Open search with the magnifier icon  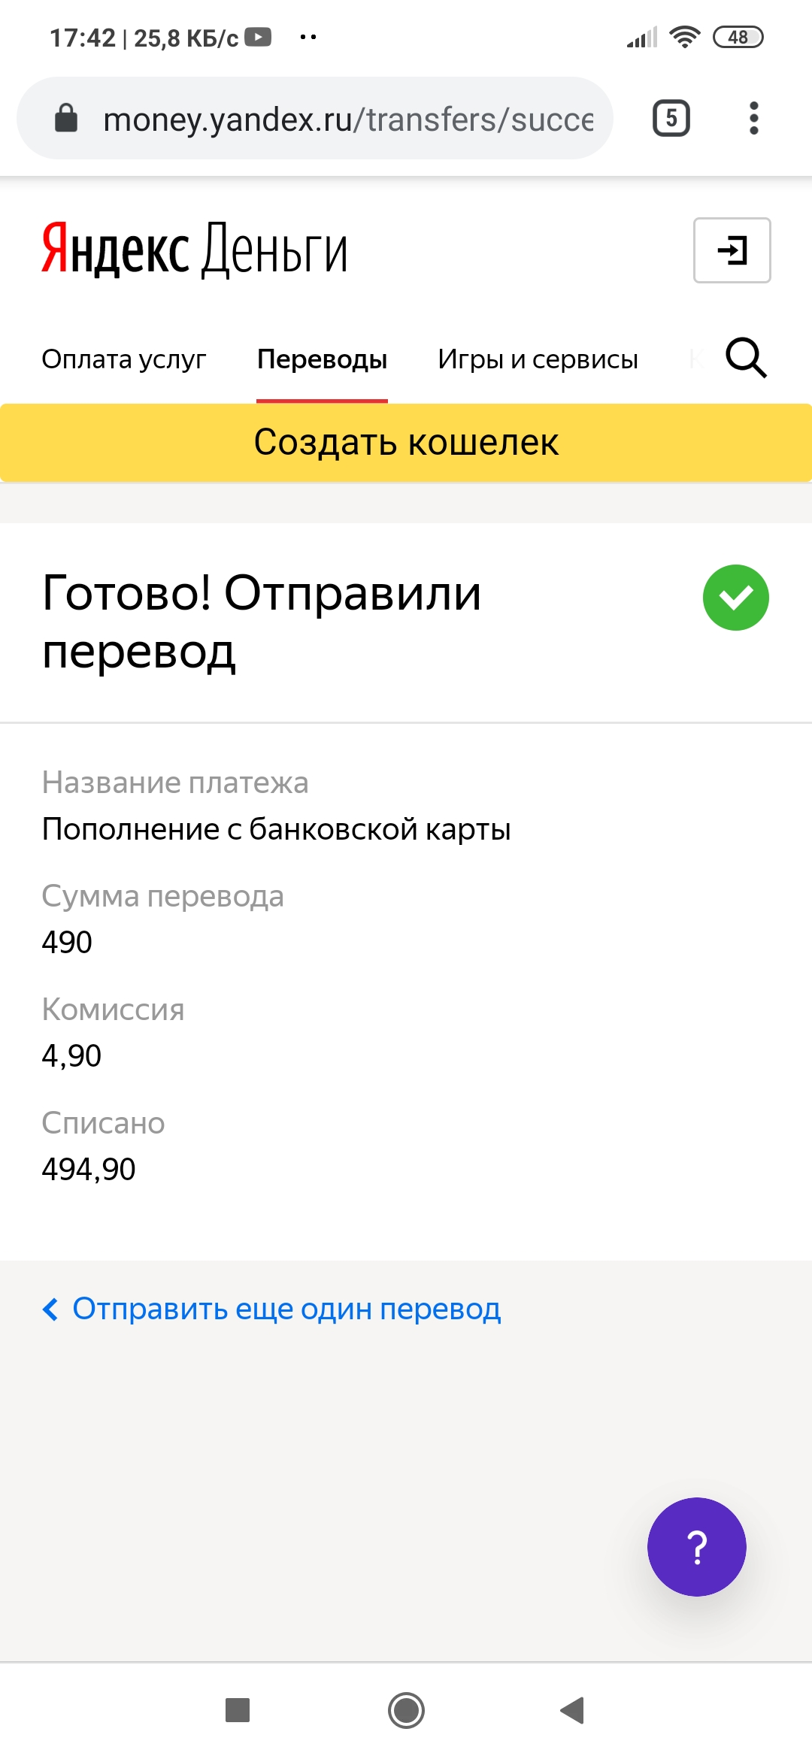point(745,358)
